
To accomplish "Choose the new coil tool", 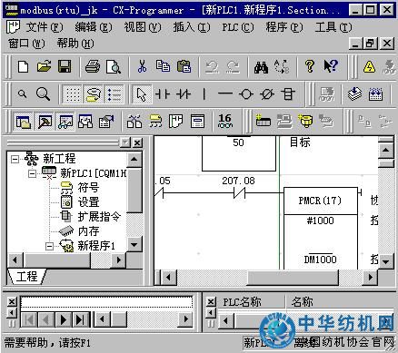I will click(246, 94).
